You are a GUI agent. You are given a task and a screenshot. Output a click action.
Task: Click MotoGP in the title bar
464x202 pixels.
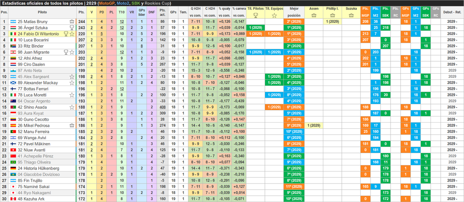click(x=106, y=3)
